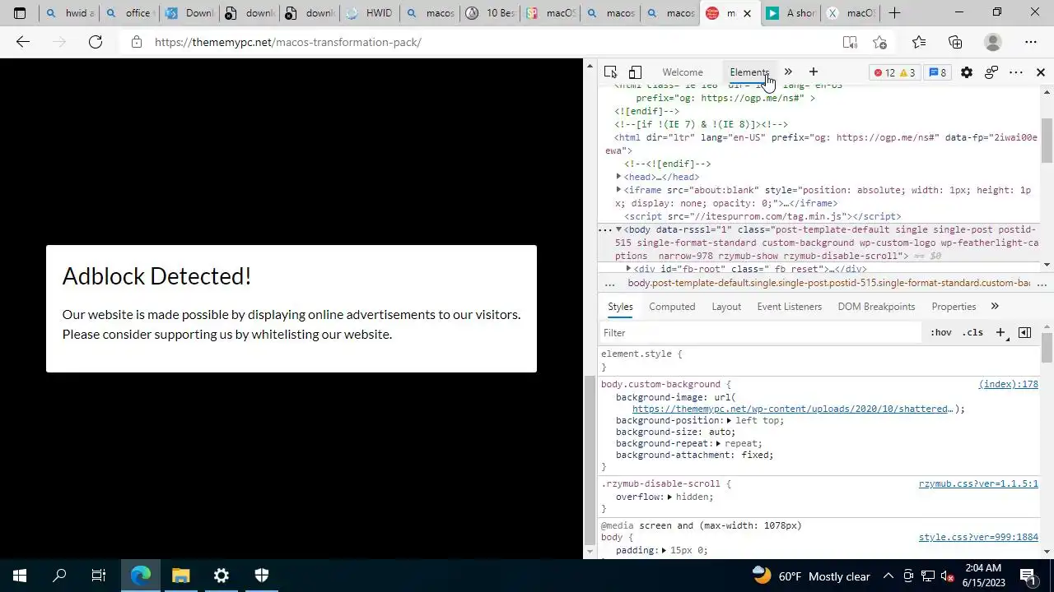Open DevTools settings gear

pos(967,72)
